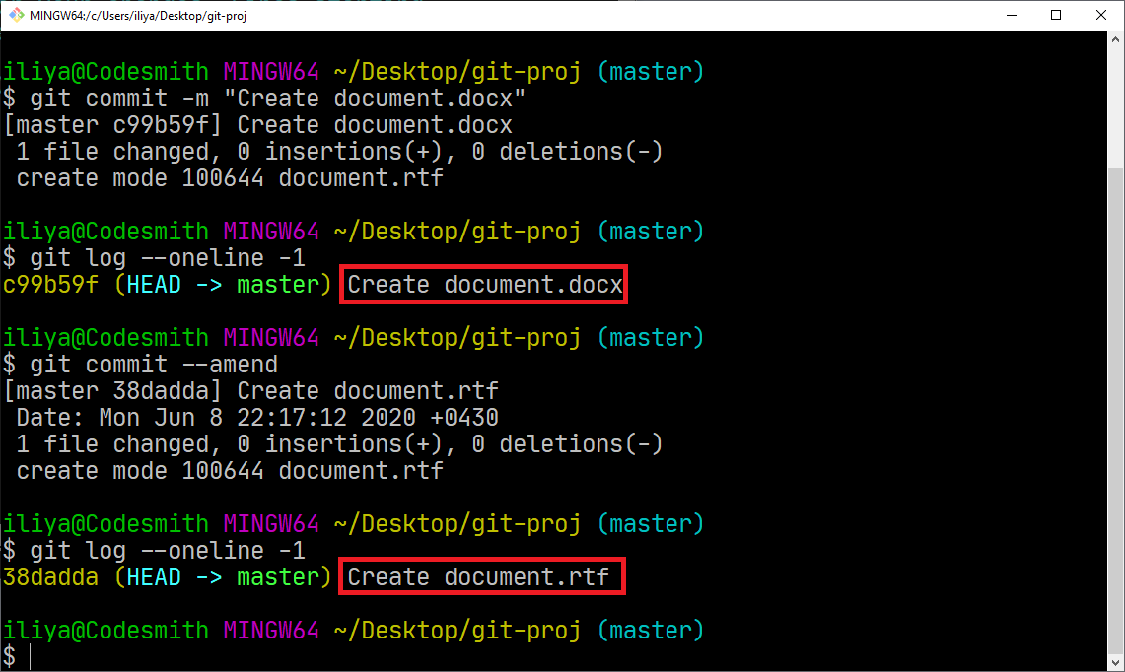Click the git commit -m "Create document.docx" command
Screen dimensions: 1125x672
(x=277, y=99)
